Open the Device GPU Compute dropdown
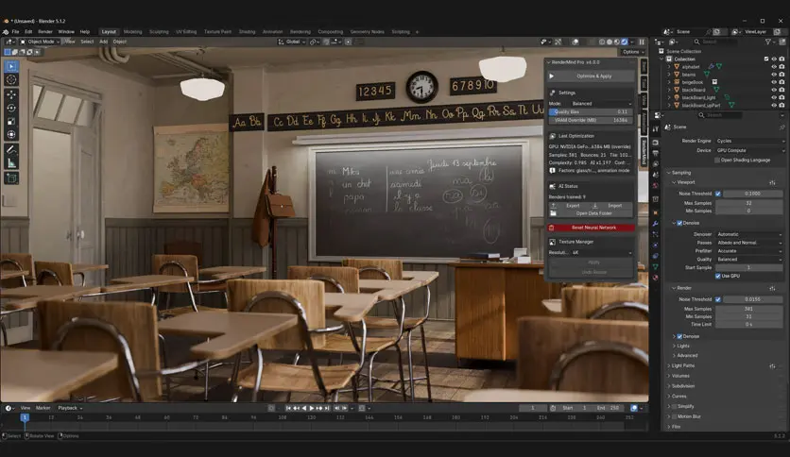790x457 pixels. pos(749,150)
